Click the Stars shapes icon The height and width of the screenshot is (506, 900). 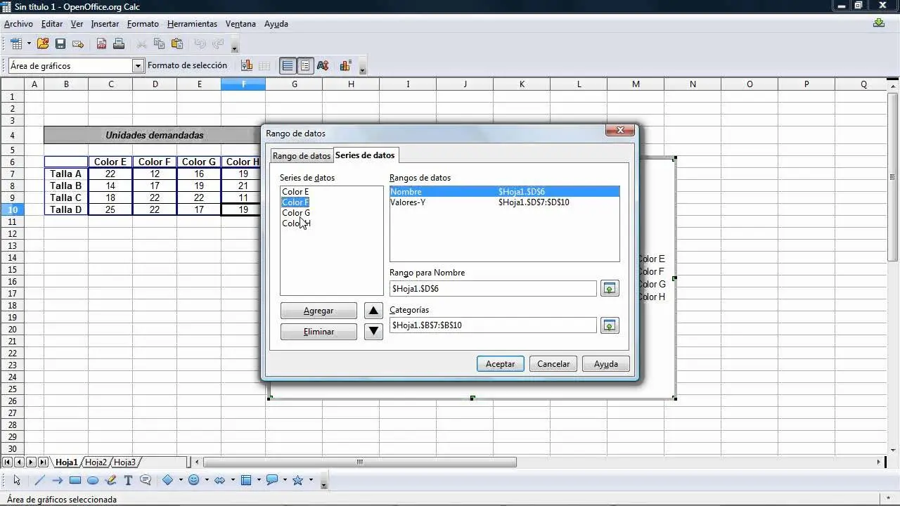click(297, 481)
